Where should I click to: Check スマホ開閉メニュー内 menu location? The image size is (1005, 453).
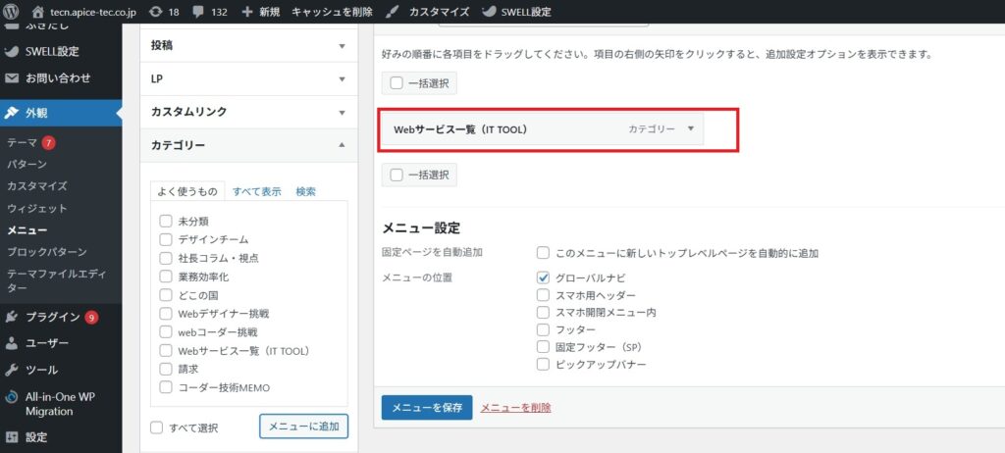tap(543, 312)
